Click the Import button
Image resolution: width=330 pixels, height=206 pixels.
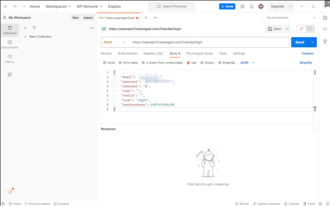[x=88, y=18]
